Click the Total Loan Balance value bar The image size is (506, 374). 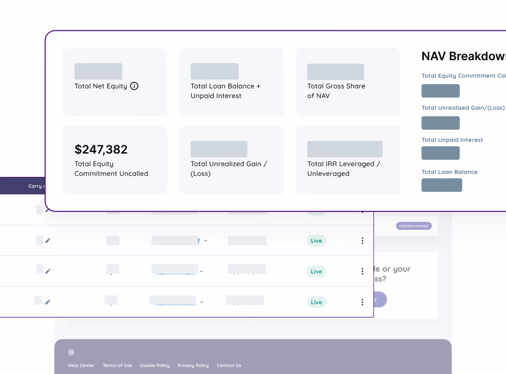click(x=440, y=185)
